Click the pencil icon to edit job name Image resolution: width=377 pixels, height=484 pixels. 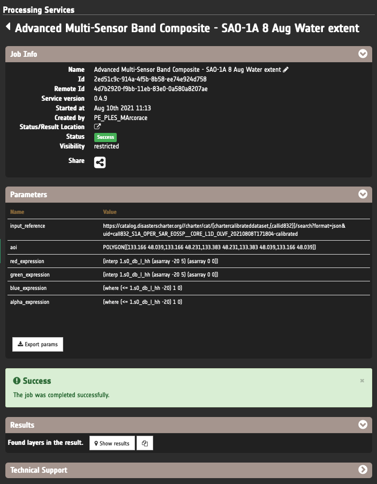click(286, 70)
